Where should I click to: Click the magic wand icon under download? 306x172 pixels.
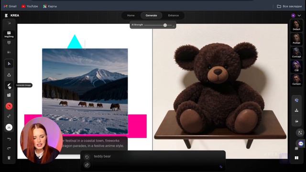[x=296, y=121]
